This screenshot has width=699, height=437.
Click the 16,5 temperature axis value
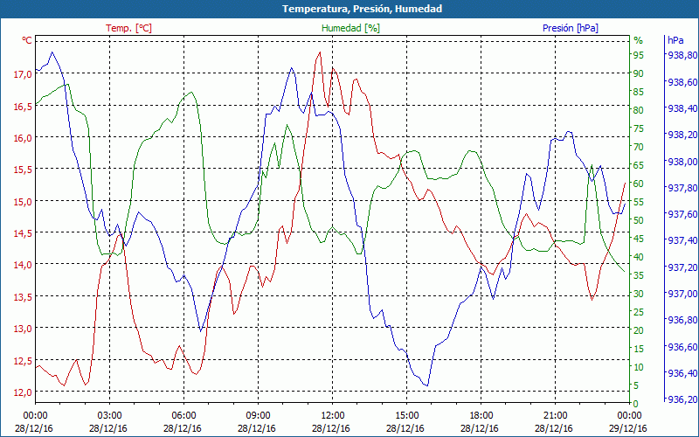[23, 107]
